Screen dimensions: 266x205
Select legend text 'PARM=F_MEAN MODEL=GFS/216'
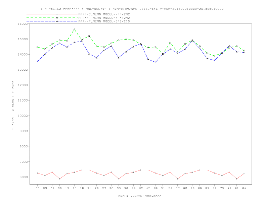104,21
